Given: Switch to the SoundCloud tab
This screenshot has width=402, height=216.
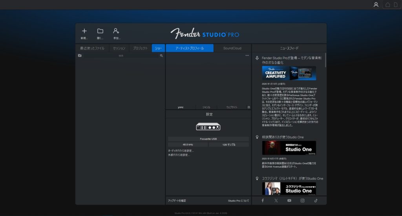Looking at the screenshot, I should (x=232, y=48).
